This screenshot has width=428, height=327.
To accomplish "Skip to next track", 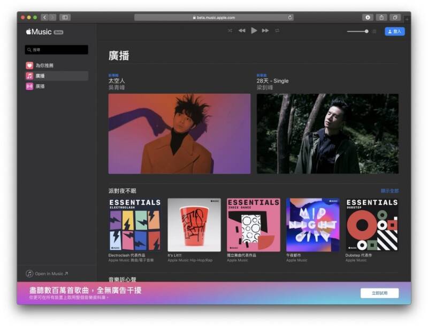I will point(265,31).
